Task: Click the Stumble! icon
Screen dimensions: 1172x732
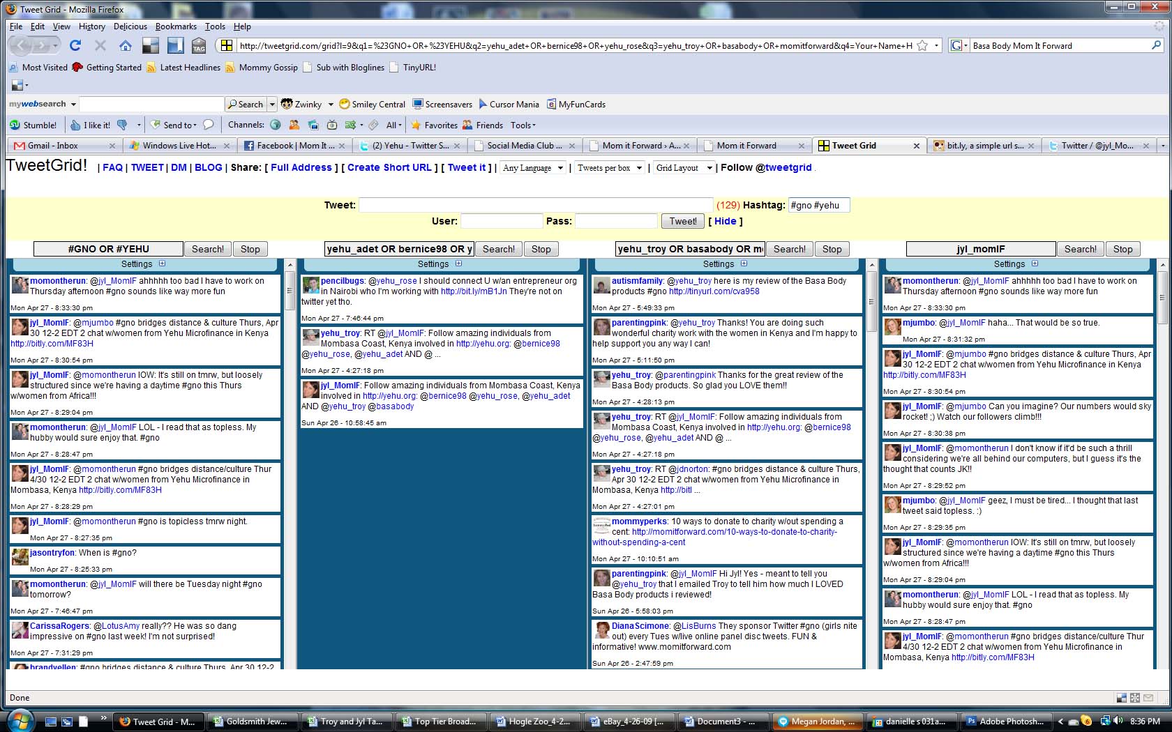Action: tap(15, 125)
